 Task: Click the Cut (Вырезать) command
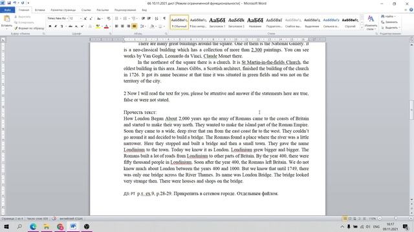22,17
